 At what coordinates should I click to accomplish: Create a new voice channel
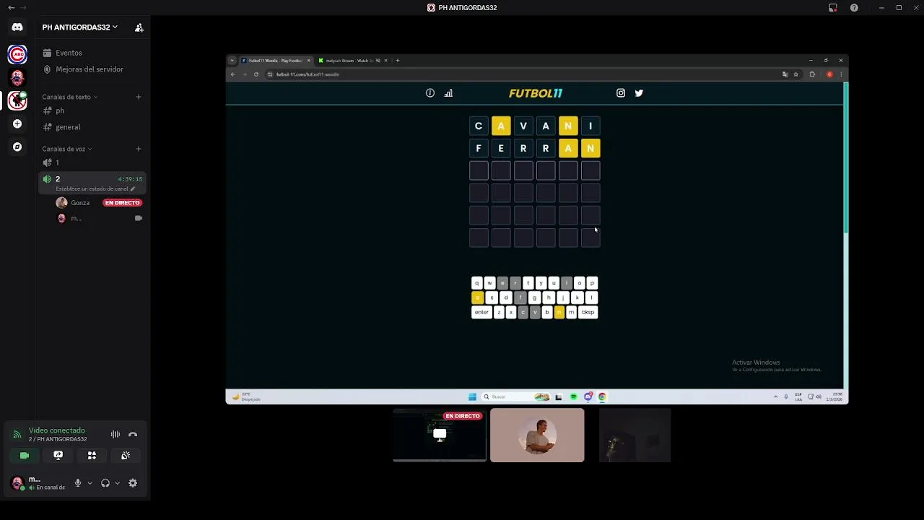(139, 149)
